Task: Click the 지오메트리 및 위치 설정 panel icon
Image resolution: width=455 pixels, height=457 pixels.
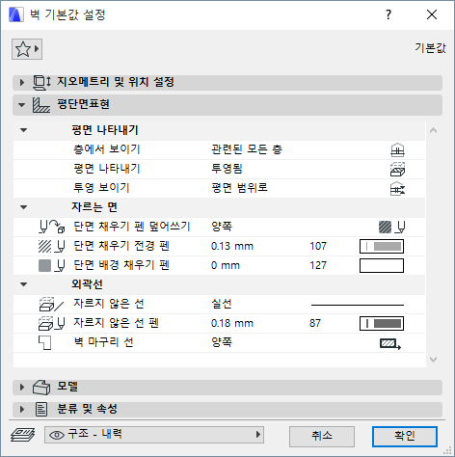Action: pyautogui.click(x=42, y=82)
